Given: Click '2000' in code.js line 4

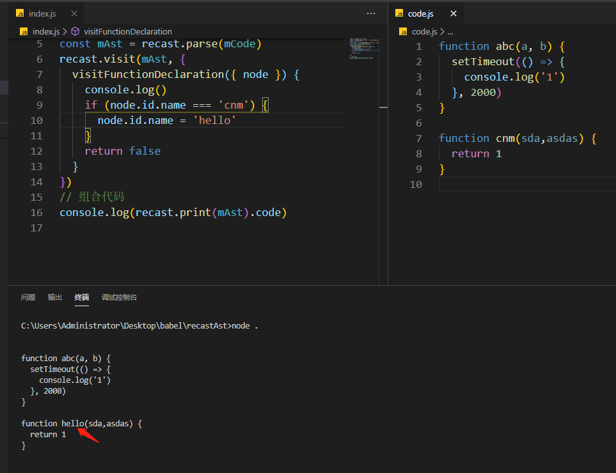Looking at the screenshot, I should click(x=483, y=93).
